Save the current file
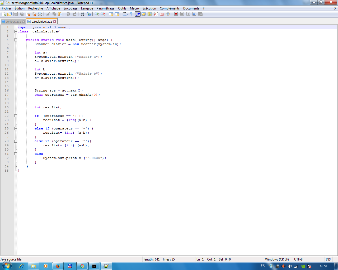The width and height of the screenshot is (338, 270). pos(16,14)
